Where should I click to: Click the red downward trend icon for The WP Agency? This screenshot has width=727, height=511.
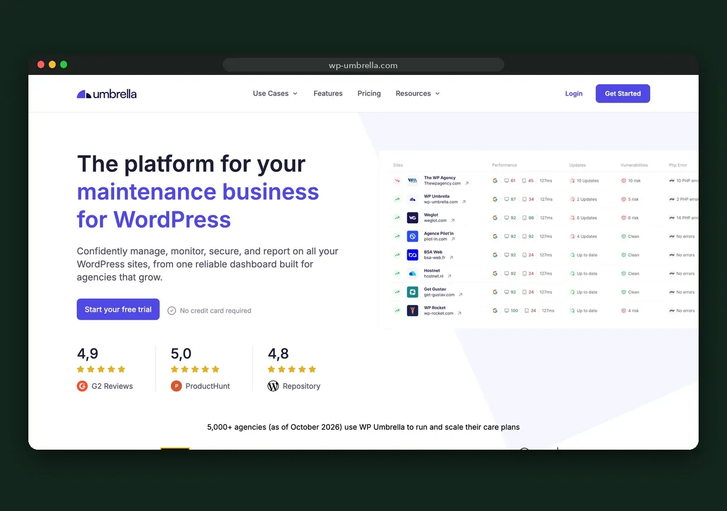coord(396,181)
